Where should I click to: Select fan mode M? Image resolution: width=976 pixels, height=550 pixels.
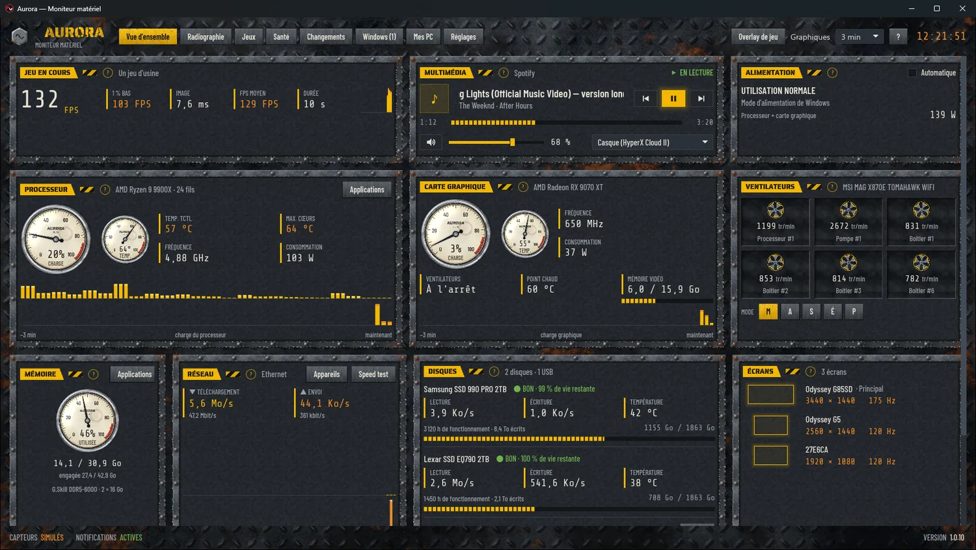[x=768, y=312]
